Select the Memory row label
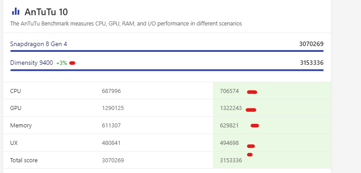The height and width of the screenshot is (173, 361). click(21, 126)
